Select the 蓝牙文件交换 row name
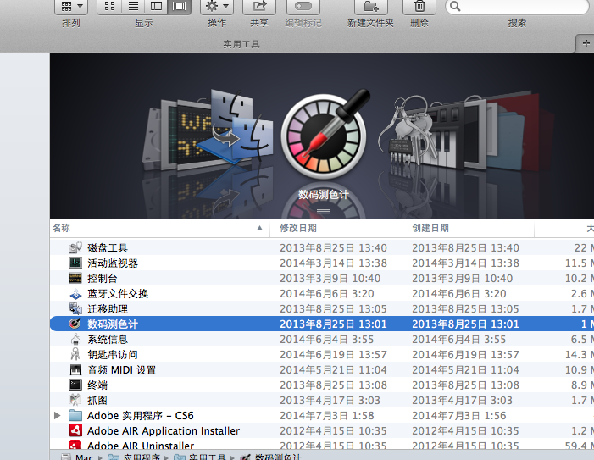 118,293
